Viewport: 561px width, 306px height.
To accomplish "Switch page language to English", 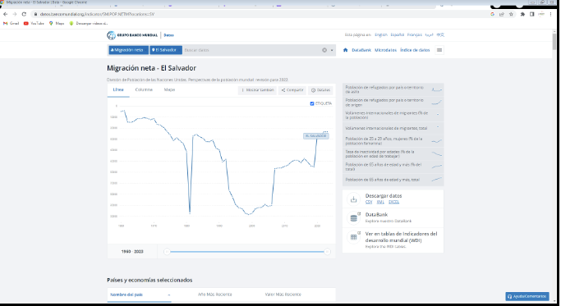I will pyautogui.click(x=381, y=34).
